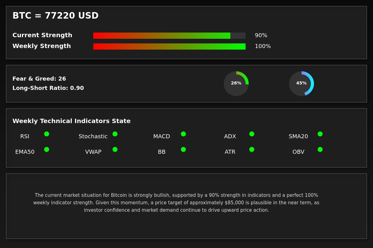Click the ADX indicator status dot
The height and width of the screenshot is (248, 373).
click(252, 134)
